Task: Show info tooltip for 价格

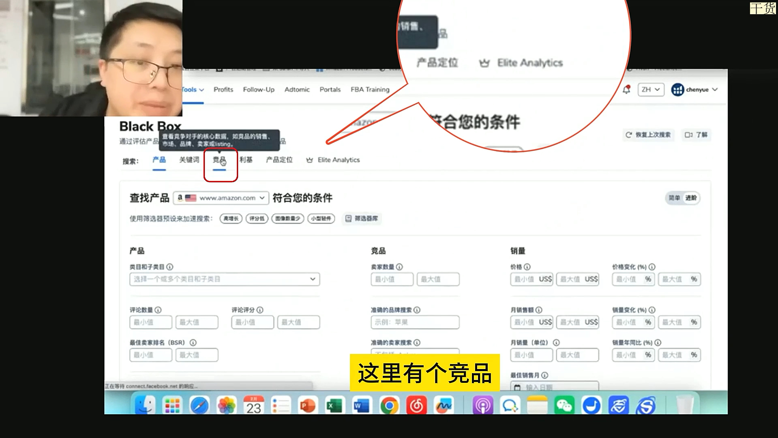Action: (527, 267)
